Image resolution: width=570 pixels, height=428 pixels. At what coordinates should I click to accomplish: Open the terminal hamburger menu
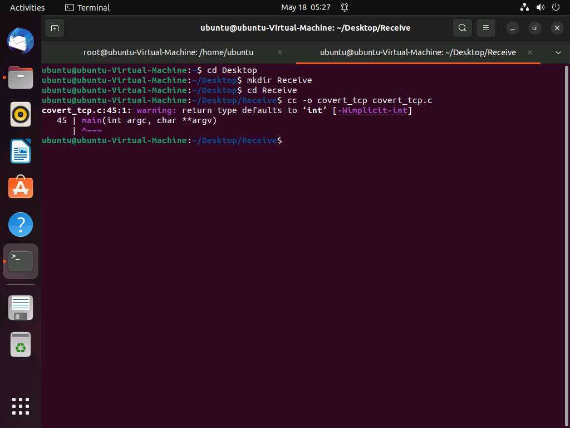[486, 28]
